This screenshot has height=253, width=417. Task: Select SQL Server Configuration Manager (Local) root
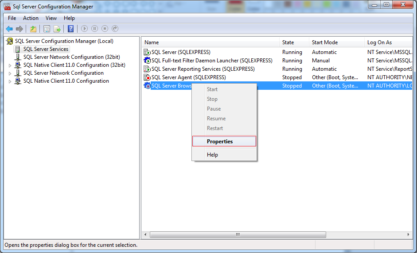pos(64,41)
